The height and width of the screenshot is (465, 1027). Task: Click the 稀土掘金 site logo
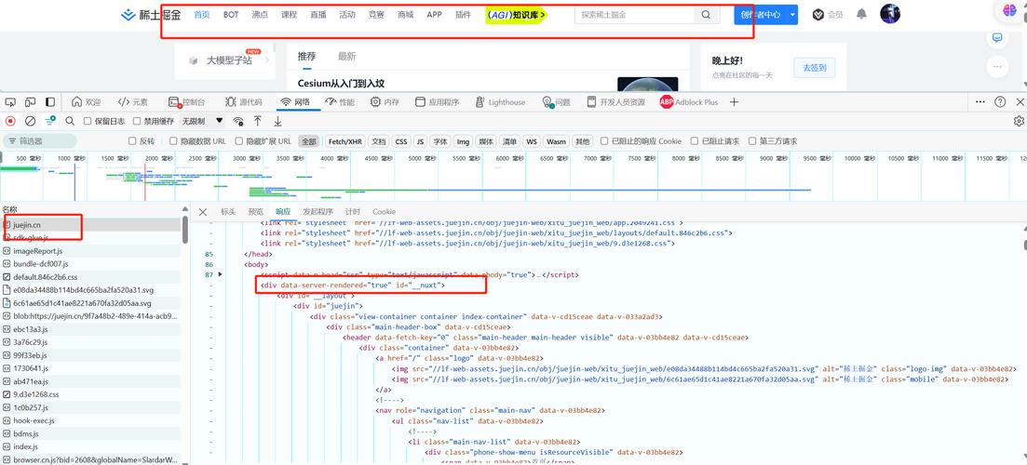click(151, 14)
